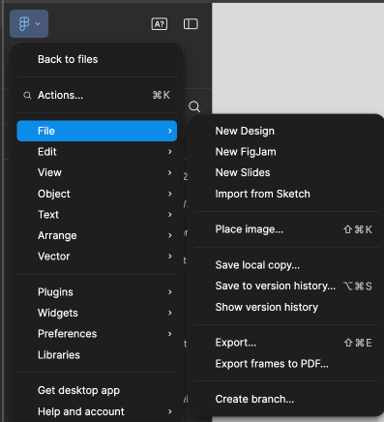This screenshot has width=384, height=422.
Task: Open the Preferences submenu
Action: click(97, 334)
